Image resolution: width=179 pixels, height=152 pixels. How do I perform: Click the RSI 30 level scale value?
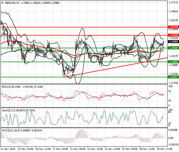point(170,101)
